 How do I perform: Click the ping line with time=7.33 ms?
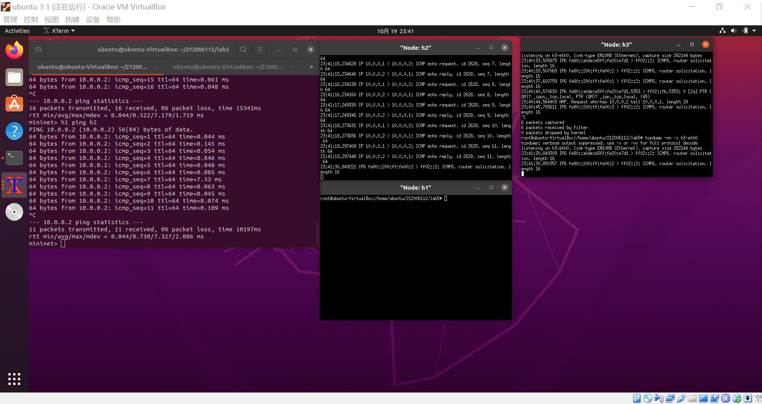pyautogui.click(x=125, y=179)
